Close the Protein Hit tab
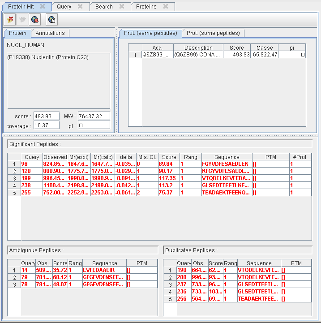This screenshot has height=323, width=321. click(43, 6)
